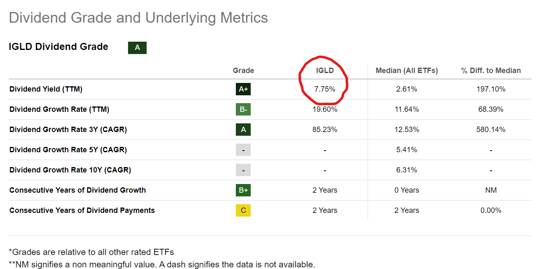Click the A+ grade badge for Dividend Yield
This screenshot has width=539, height=269.
(243, 89)
